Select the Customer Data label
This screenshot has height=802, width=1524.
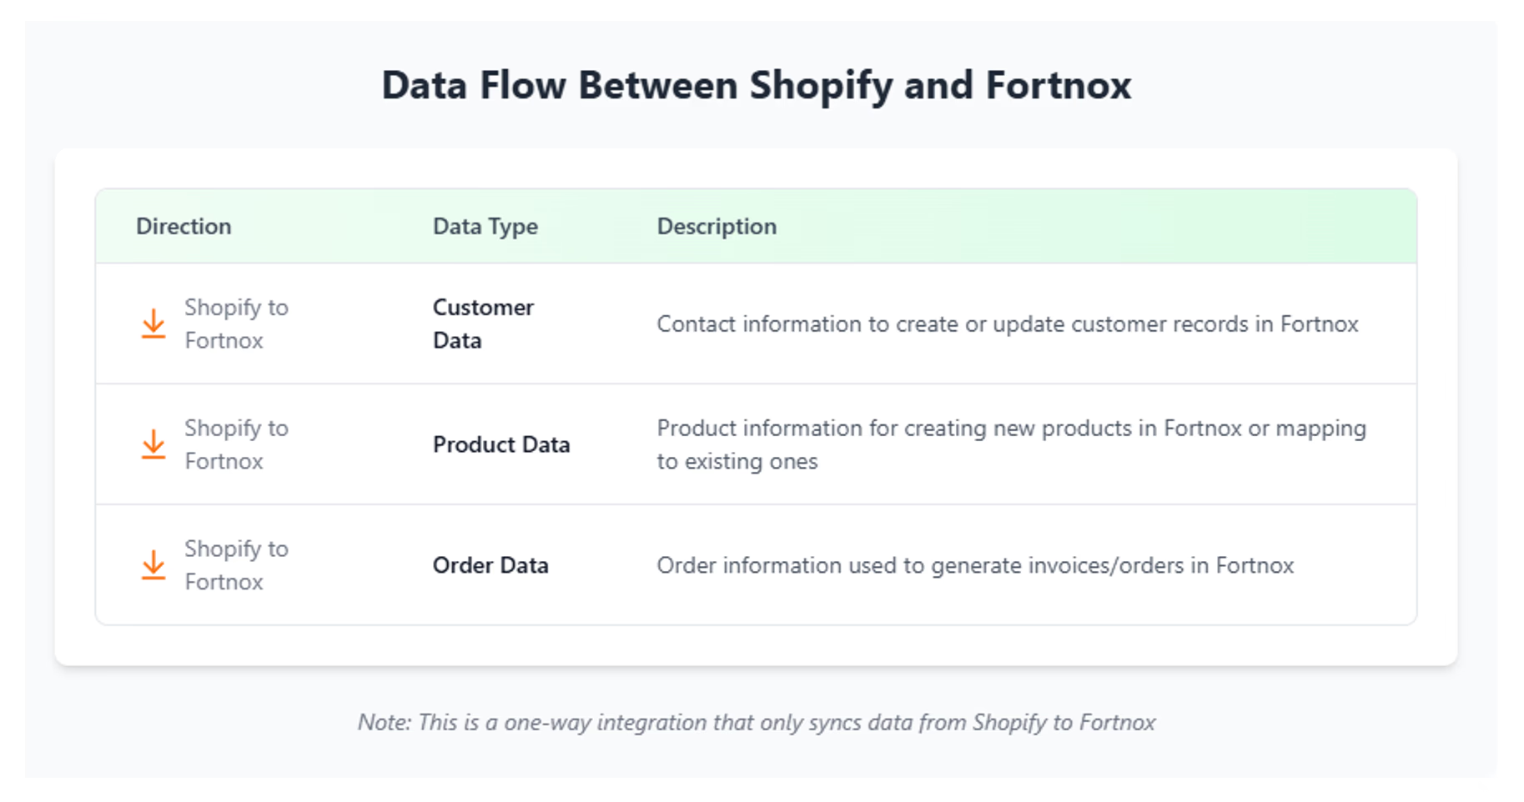(x=483, y=323)
